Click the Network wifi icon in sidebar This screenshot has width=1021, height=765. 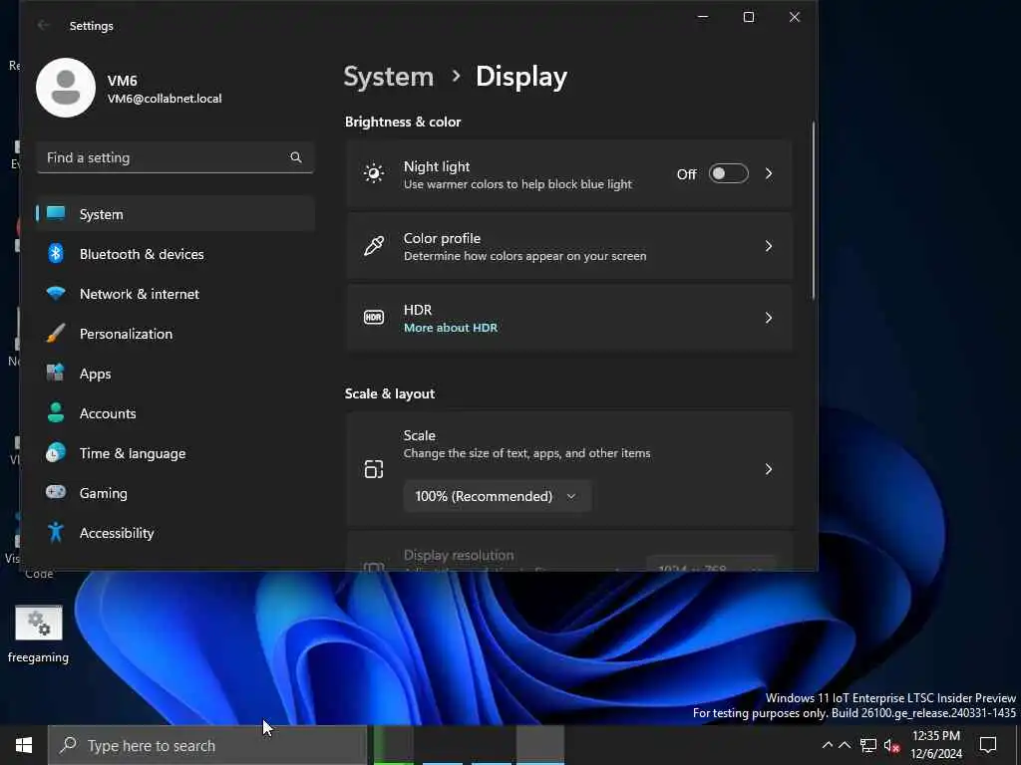pyautogui.click(x=56, y=294)
